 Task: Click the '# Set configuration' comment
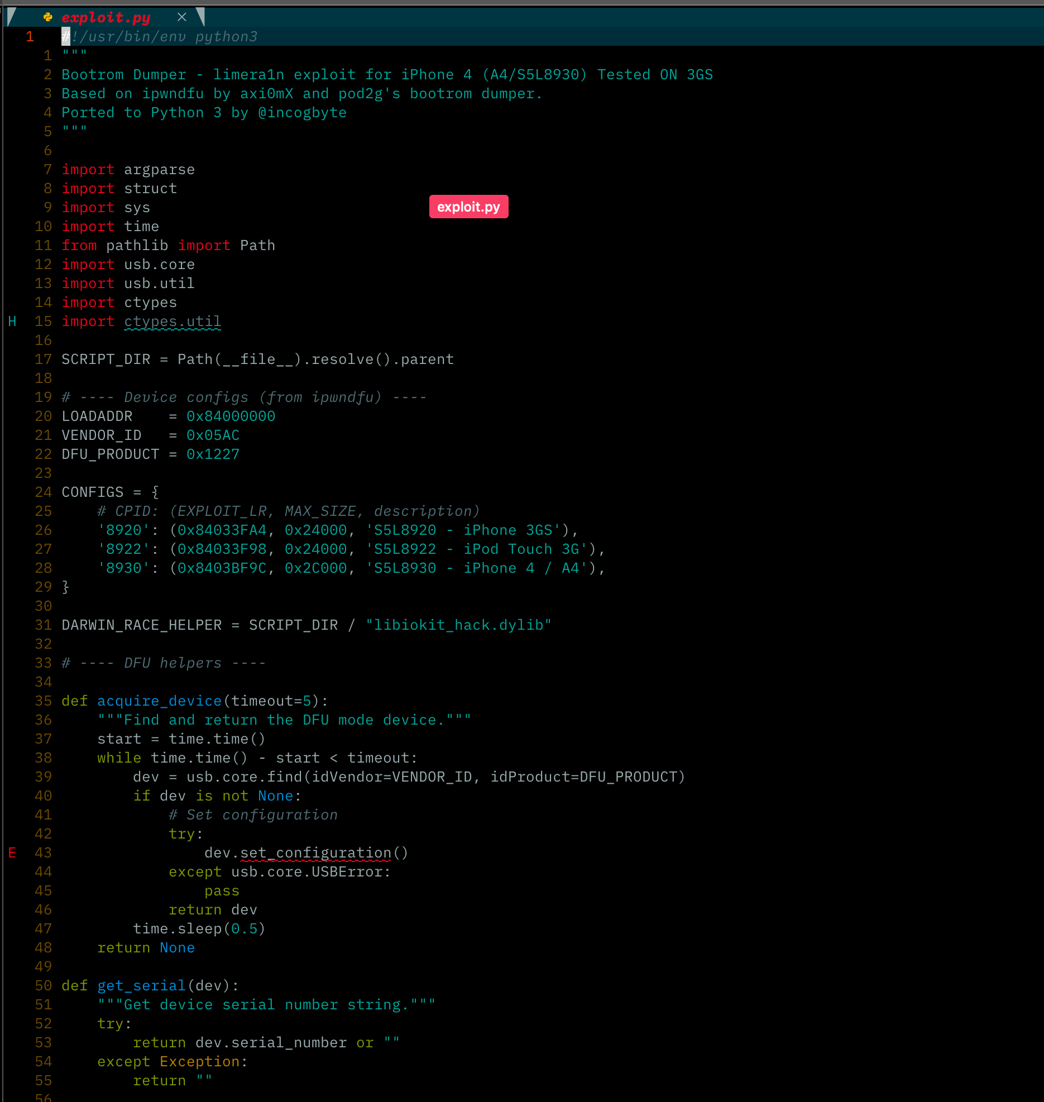[x=253, y=815]
